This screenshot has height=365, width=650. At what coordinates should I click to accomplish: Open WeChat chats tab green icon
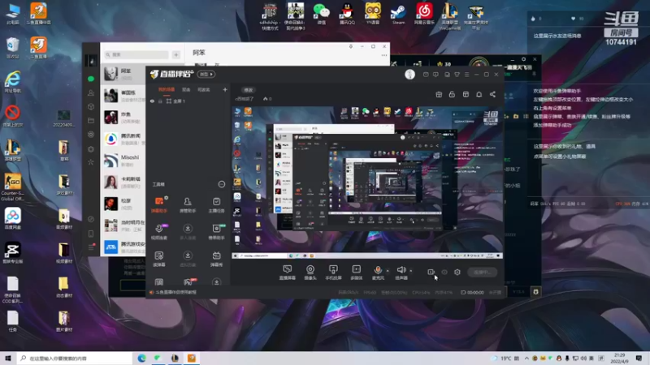[91, 79]
